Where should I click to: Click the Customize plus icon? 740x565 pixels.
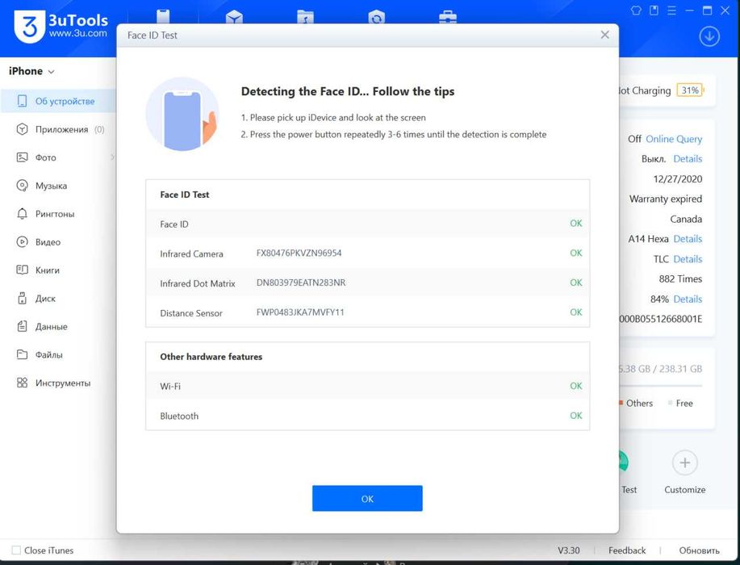[x=685, y=463]
